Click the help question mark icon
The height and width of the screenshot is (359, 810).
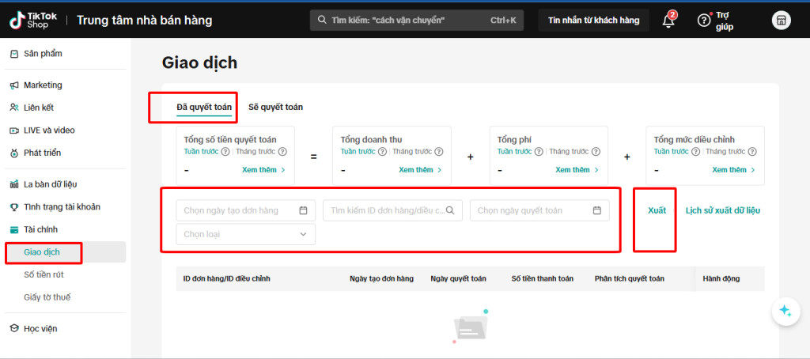[x=703, y=21]
